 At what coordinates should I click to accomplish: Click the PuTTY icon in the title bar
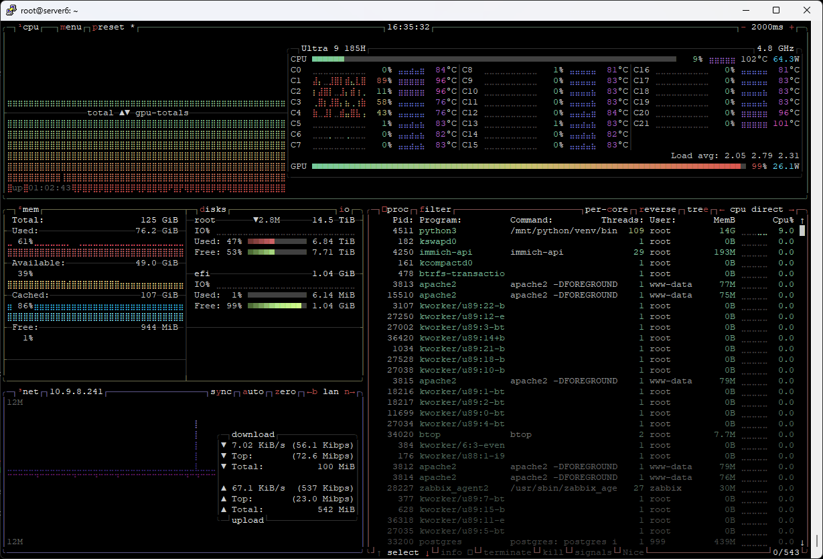(x=11, y=10)
